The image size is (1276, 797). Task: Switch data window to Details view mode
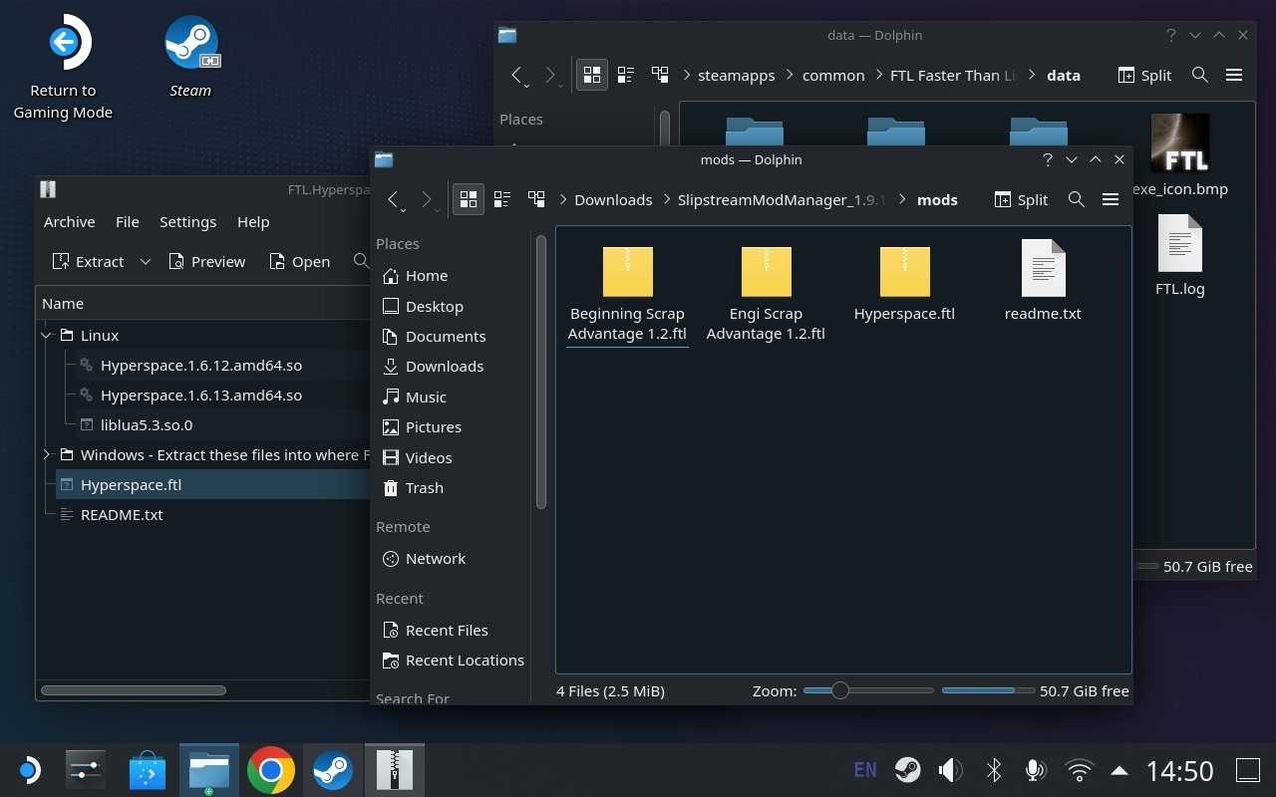click(660, 75)
